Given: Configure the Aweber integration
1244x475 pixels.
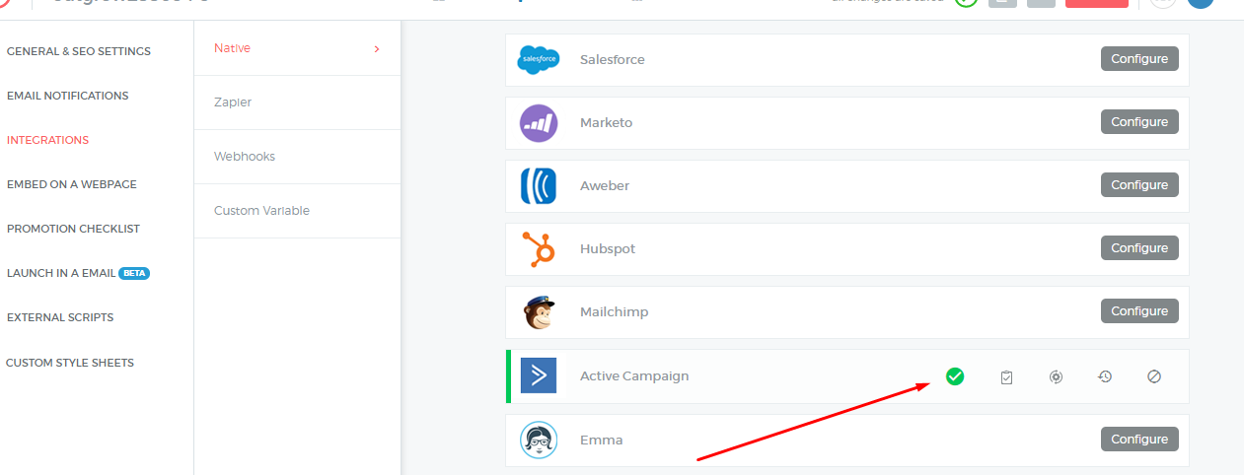Looking at the screenshot, I should (1139, 185).
